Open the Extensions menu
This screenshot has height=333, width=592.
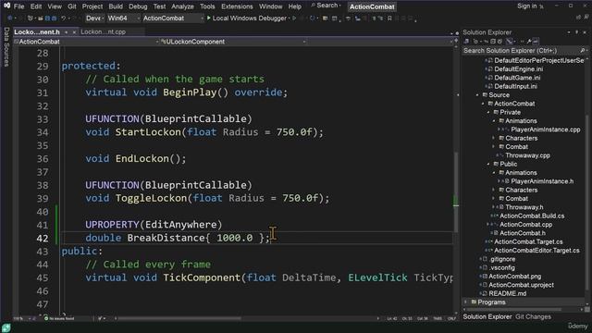coord(237,6)
